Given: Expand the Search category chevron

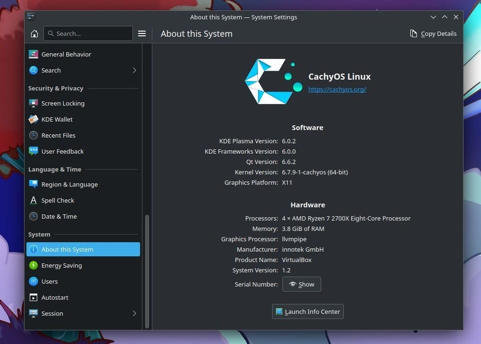Looking at the screenshot, I should click(134, 70).
